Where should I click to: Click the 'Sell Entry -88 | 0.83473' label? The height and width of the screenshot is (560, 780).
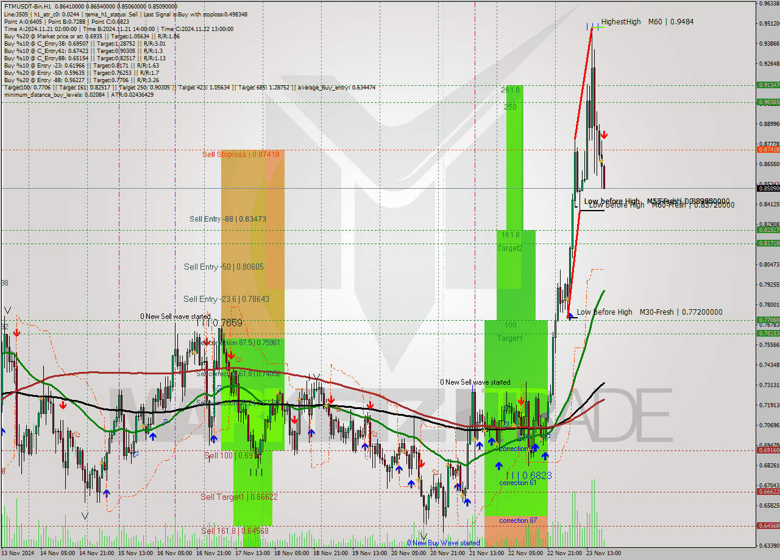tap(228, 219)
